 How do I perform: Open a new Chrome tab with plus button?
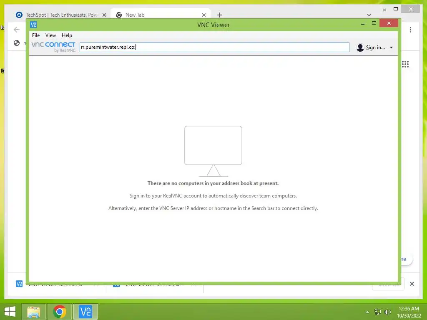(x=220, y=15)
